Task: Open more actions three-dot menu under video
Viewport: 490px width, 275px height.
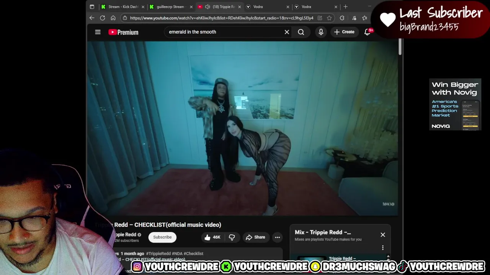Action: (278, 237)
